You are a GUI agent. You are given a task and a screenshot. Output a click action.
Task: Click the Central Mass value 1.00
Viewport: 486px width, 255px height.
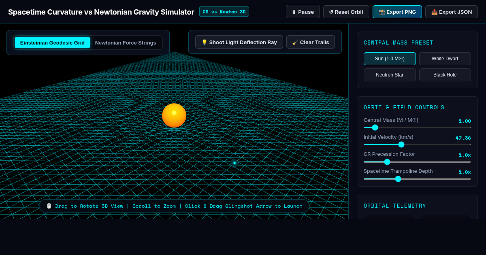point(465,121)
